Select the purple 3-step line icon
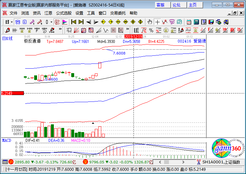 (x=32, y=22)
